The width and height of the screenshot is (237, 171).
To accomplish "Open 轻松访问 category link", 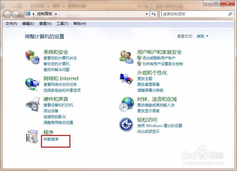I will 147,120.
